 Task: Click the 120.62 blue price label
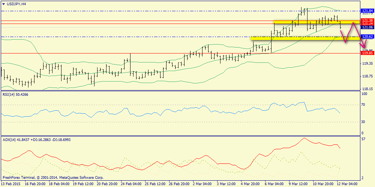pyautogui.click(x=367, y=37)
